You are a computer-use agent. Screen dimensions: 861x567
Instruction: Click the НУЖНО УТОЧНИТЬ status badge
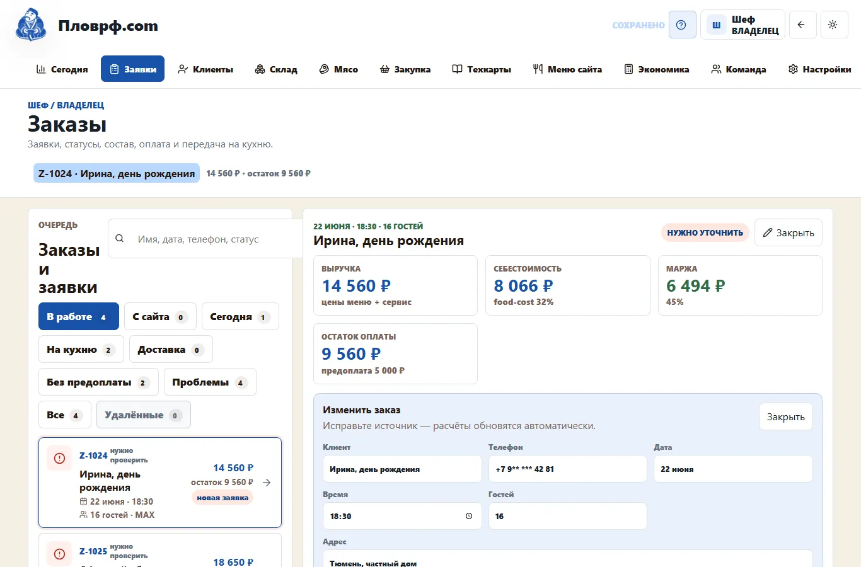point(705,232)
